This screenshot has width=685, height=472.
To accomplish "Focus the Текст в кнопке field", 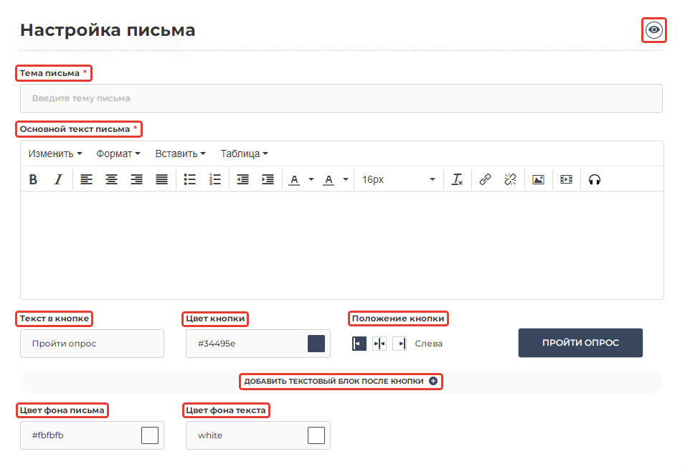I will coord(93,344).
